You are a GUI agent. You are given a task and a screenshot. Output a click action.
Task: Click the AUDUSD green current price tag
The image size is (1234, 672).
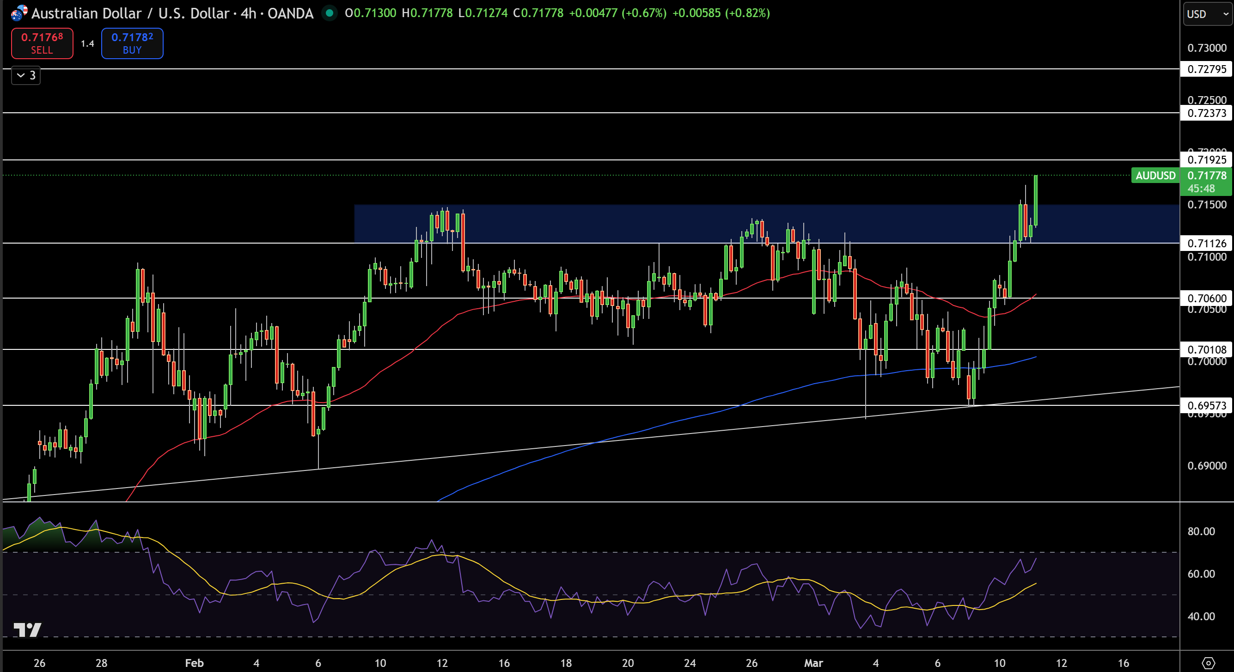click(1155, 175)
